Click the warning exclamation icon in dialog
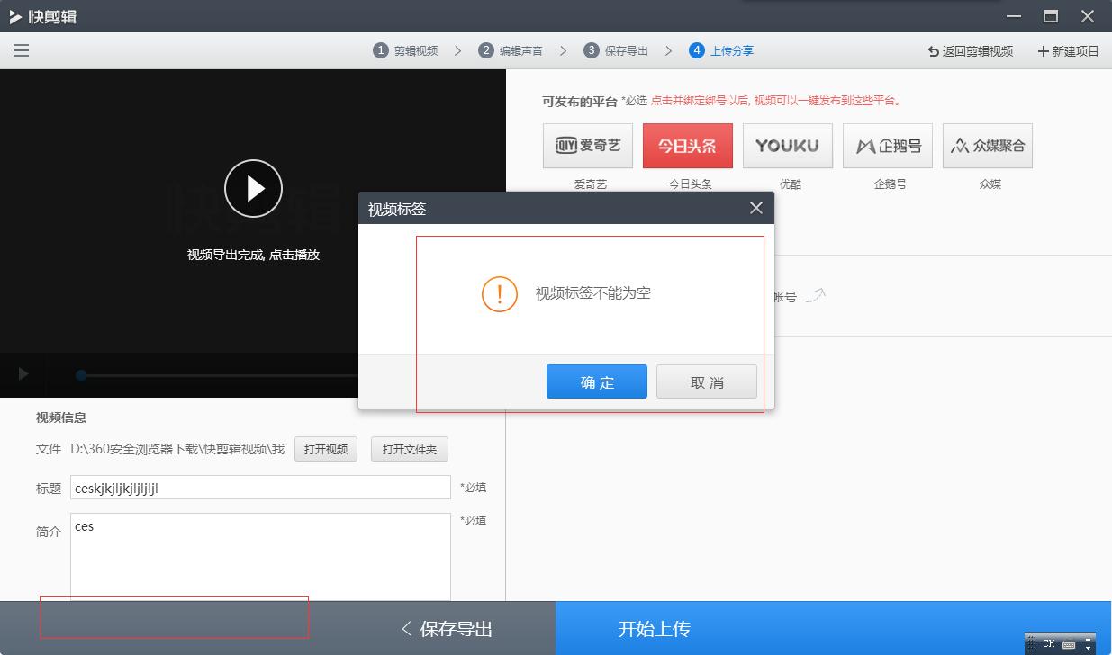Screen dimensions: 1112x655 pyautogui.click(x=499, y=293)
